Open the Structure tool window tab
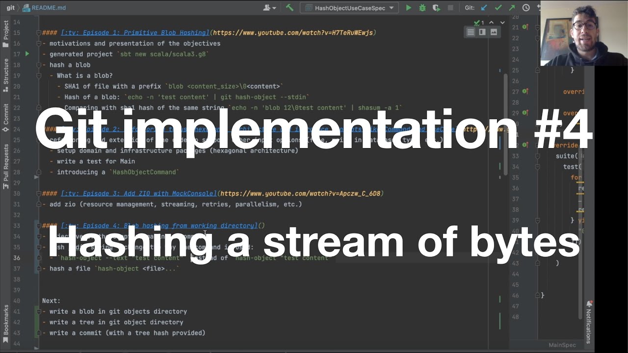 [5, 75]
